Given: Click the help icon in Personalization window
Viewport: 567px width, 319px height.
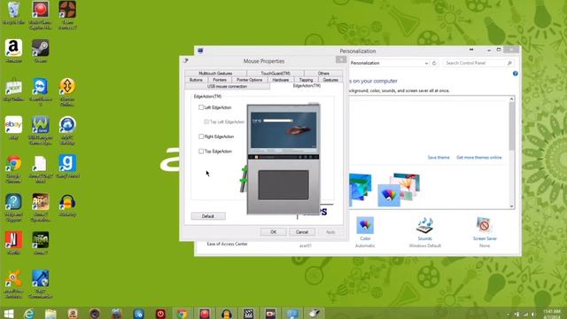Looking at the screenshot, I should pyautogui.click(x=516, y=74).
